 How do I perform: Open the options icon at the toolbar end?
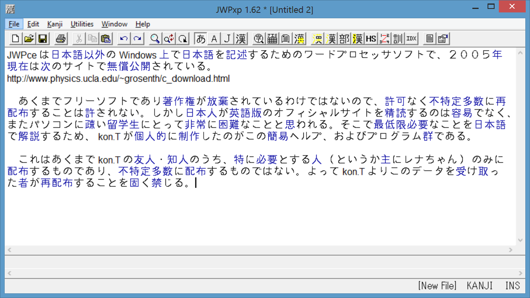[x=443, y=38]
